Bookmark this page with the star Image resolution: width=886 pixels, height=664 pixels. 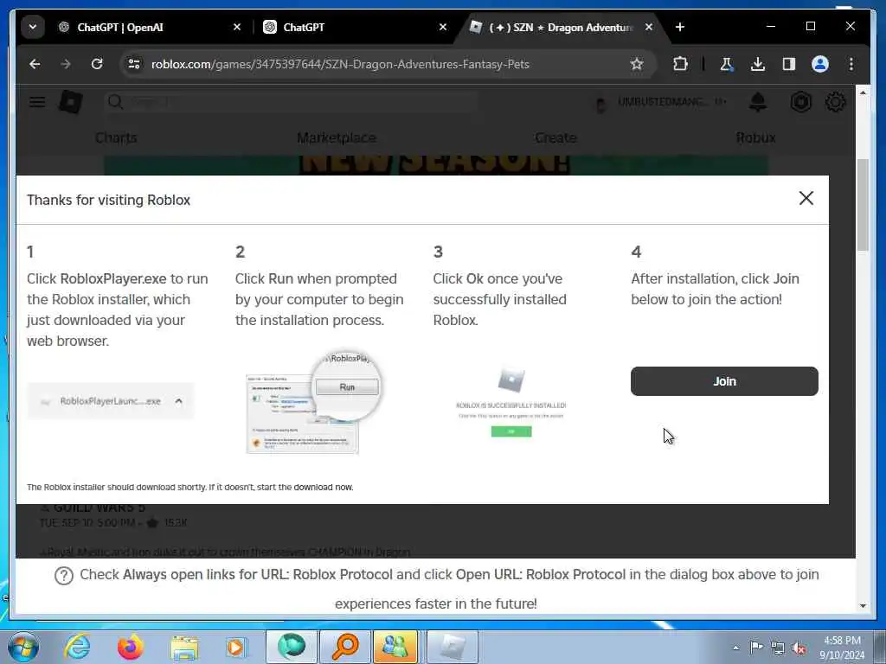point(637,64)
